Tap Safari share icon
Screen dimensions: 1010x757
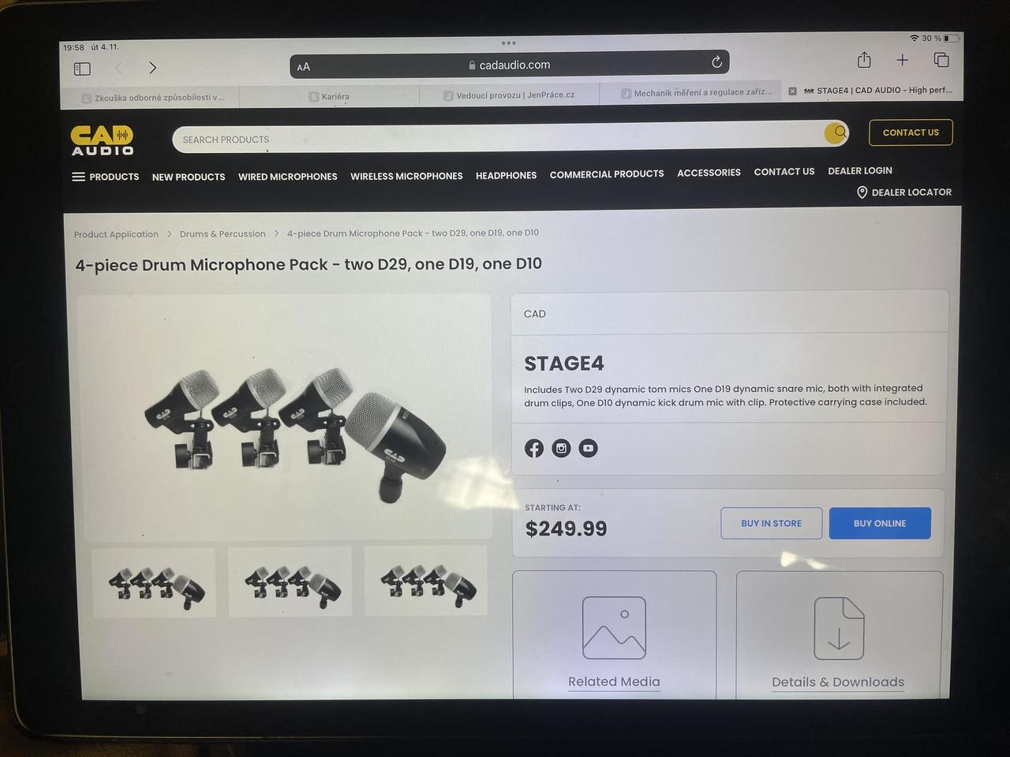pos(864,60)
